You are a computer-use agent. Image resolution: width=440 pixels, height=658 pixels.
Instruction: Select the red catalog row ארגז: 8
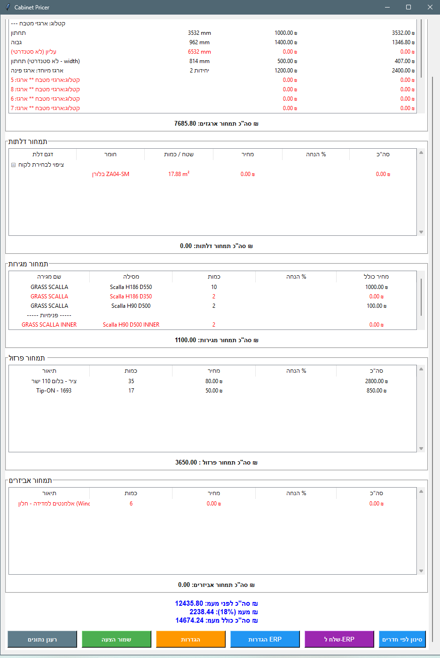213,89
